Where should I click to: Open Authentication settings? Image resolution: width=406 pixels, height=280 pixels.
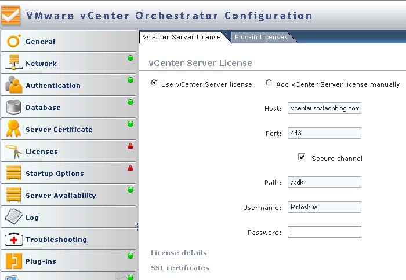(x=68, y=85)
